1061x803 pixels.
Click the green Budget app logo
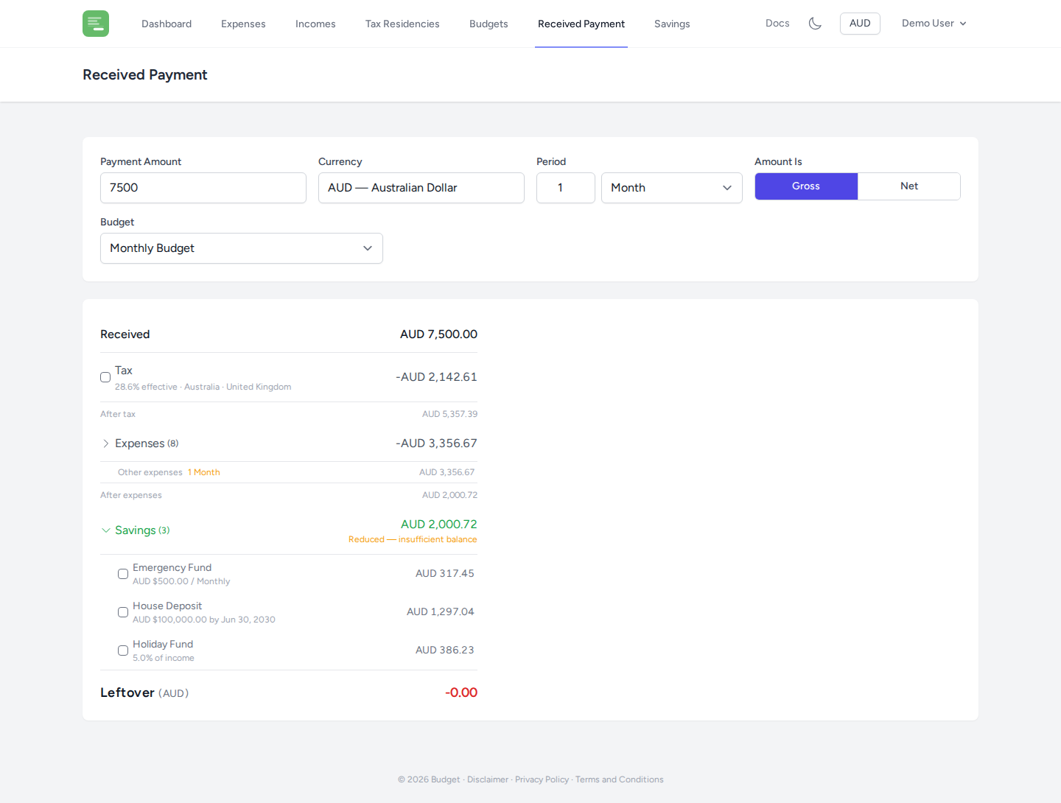[96, 24]
